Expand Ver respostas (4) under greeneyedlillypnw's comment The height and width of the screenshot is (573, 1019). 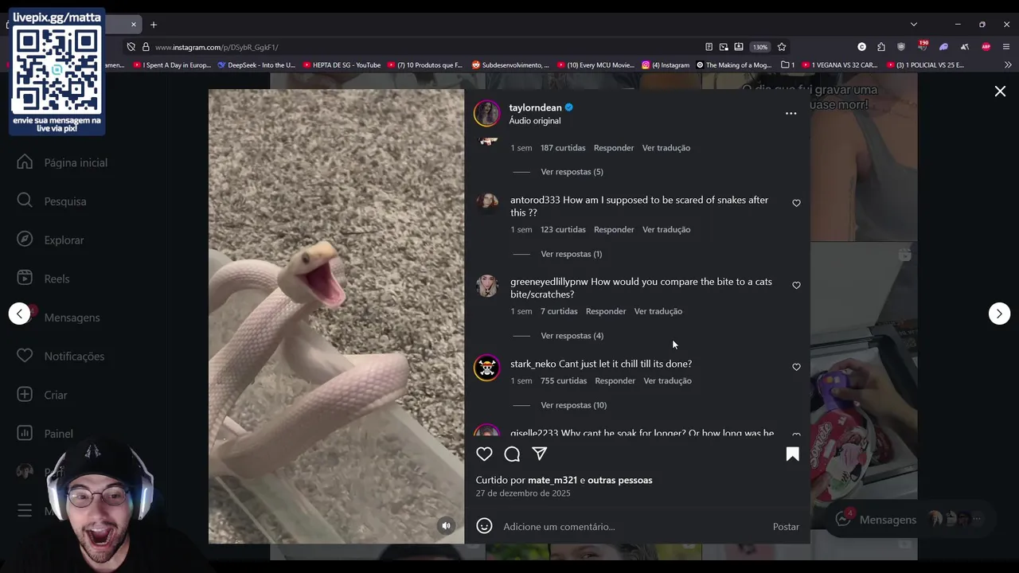(572, 336)
